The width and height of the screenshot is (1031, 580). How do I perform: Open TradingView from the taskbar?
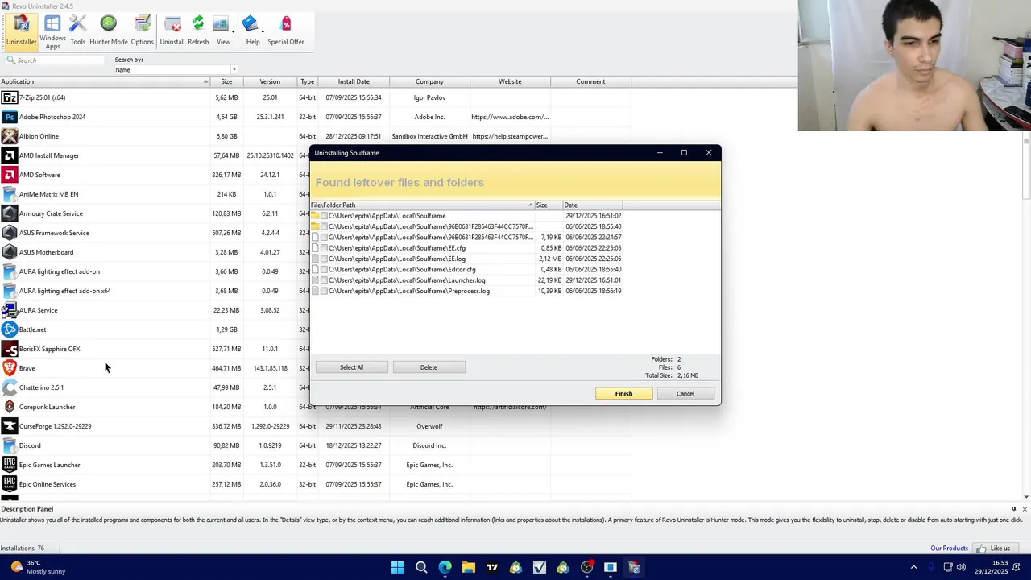tap(492, 567)
